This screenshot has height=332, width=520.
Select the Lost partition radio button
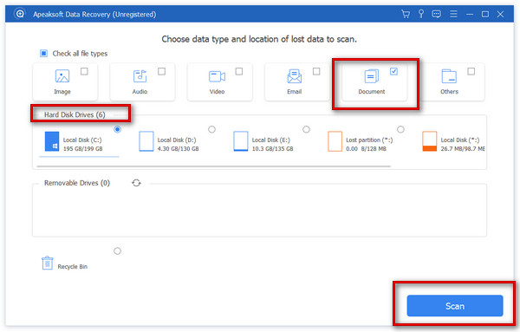[400, 129]
